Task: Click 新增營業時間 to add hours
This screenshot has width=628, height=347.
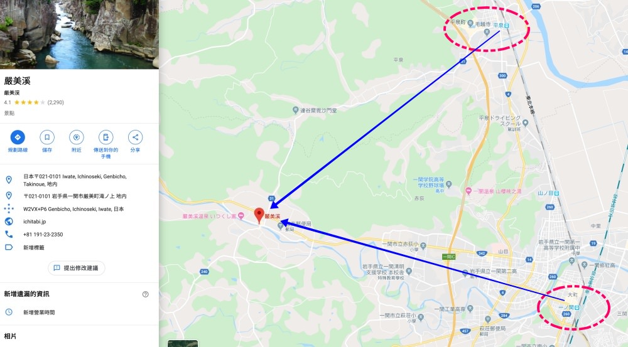Action: (x=39, y=312)
